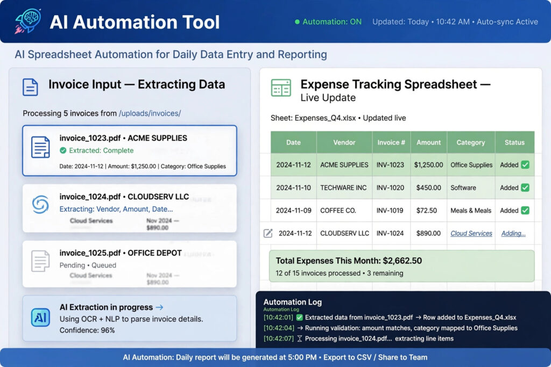Select the invoice_1024.pdf CLOUDSERV LLC card
551x367 pixels.
click(x=130, y=208)
